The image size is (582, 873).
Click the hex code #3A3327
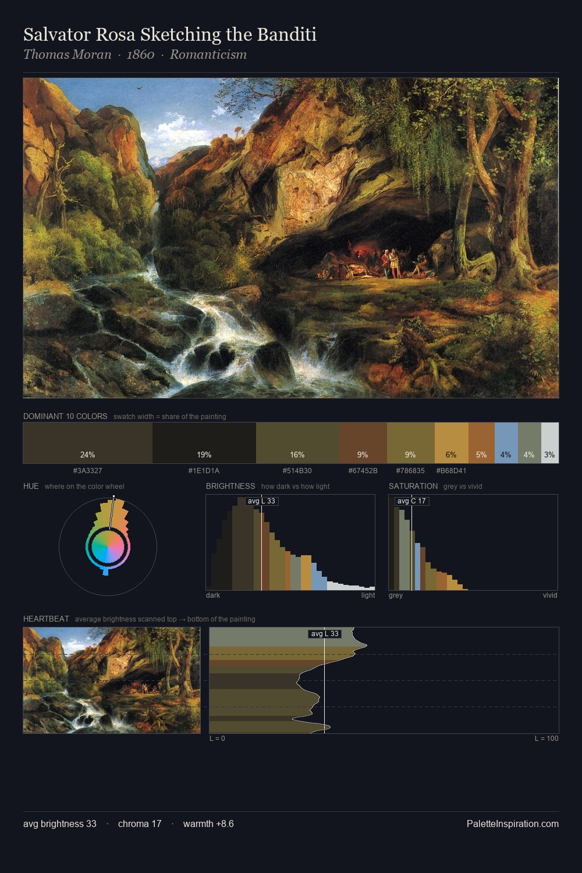click(x=88, y=470)
